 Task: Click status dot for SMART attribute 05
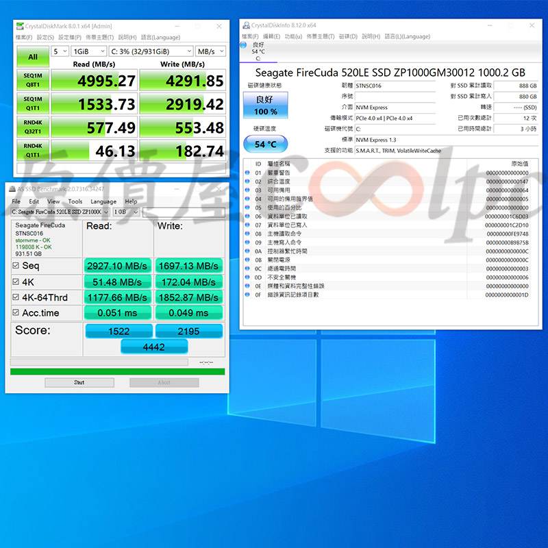tap(247, 208)
